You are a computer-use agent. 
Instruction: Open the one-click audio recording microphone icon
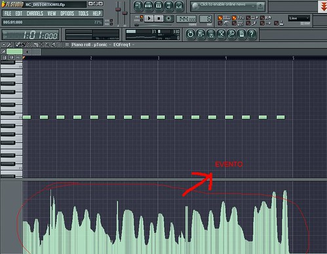pyautogui.click(x=231, y=34)
